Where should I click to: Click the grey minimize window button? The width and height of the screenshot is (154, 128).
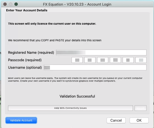click(11, 4)
